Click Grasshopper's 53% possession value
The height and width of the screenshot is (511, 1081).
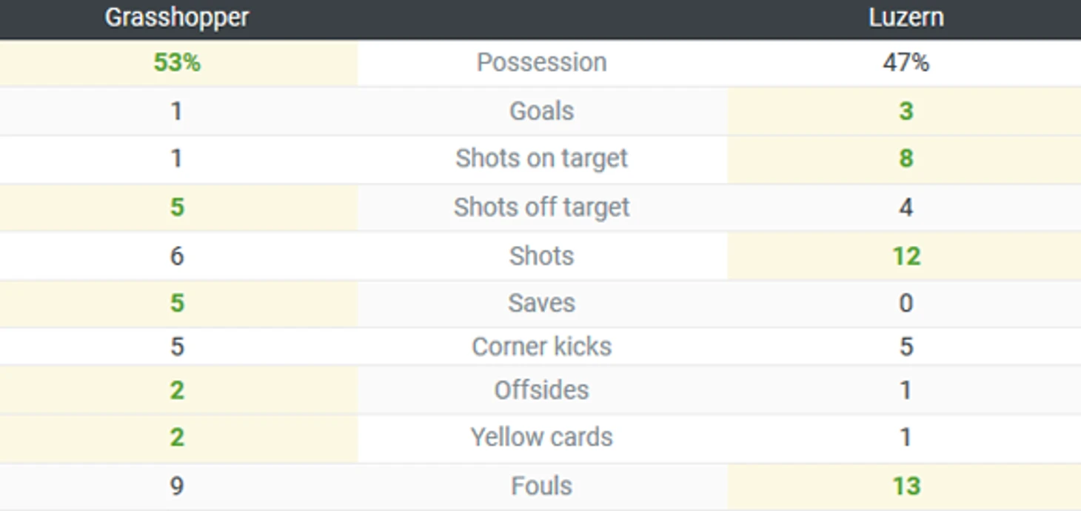[x=177, y=62]
